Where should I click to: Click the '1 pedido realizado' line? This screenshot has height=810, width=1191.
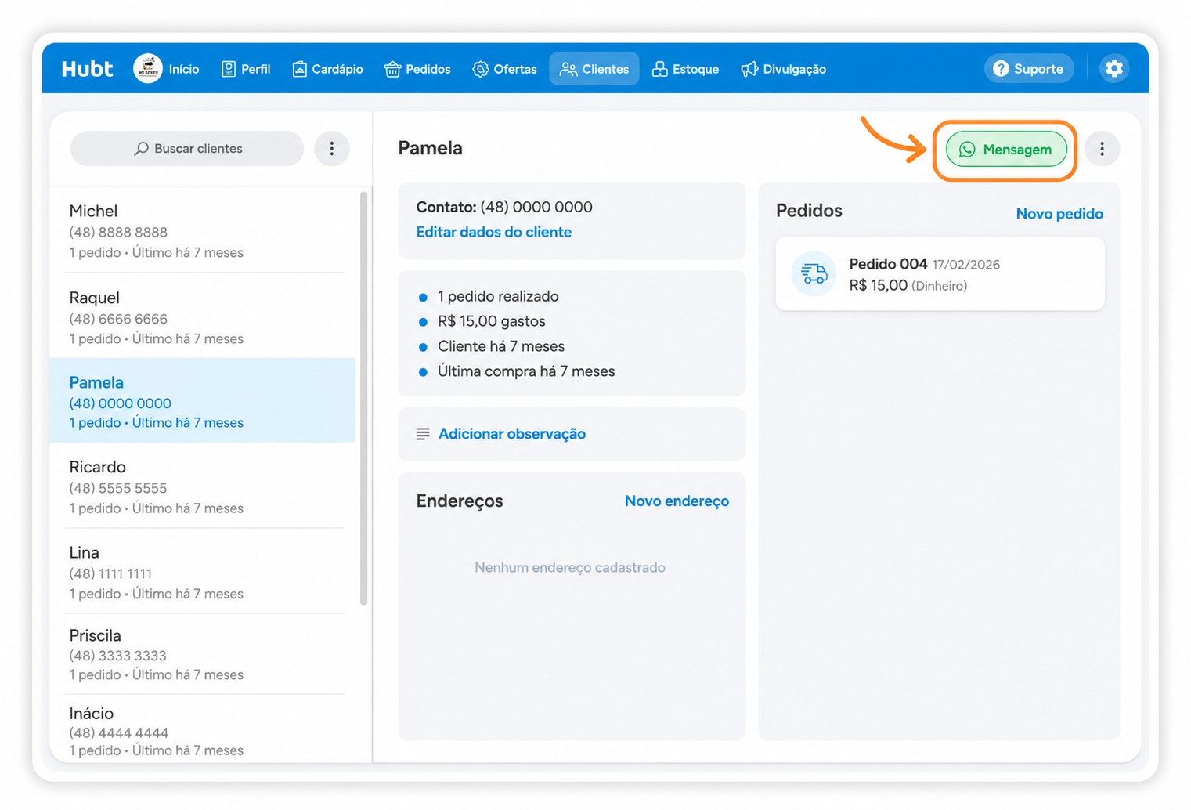click(498, 296)
